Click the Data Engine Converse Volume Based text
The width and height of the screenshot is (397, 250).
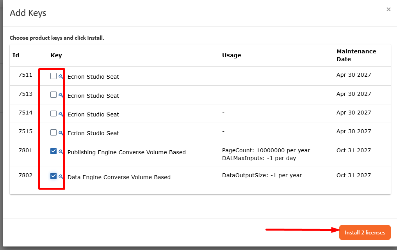[x=119, y=177]
